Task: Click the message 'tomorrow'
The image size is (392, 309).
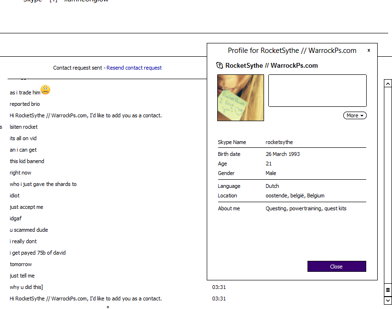Action: (21, 264)
